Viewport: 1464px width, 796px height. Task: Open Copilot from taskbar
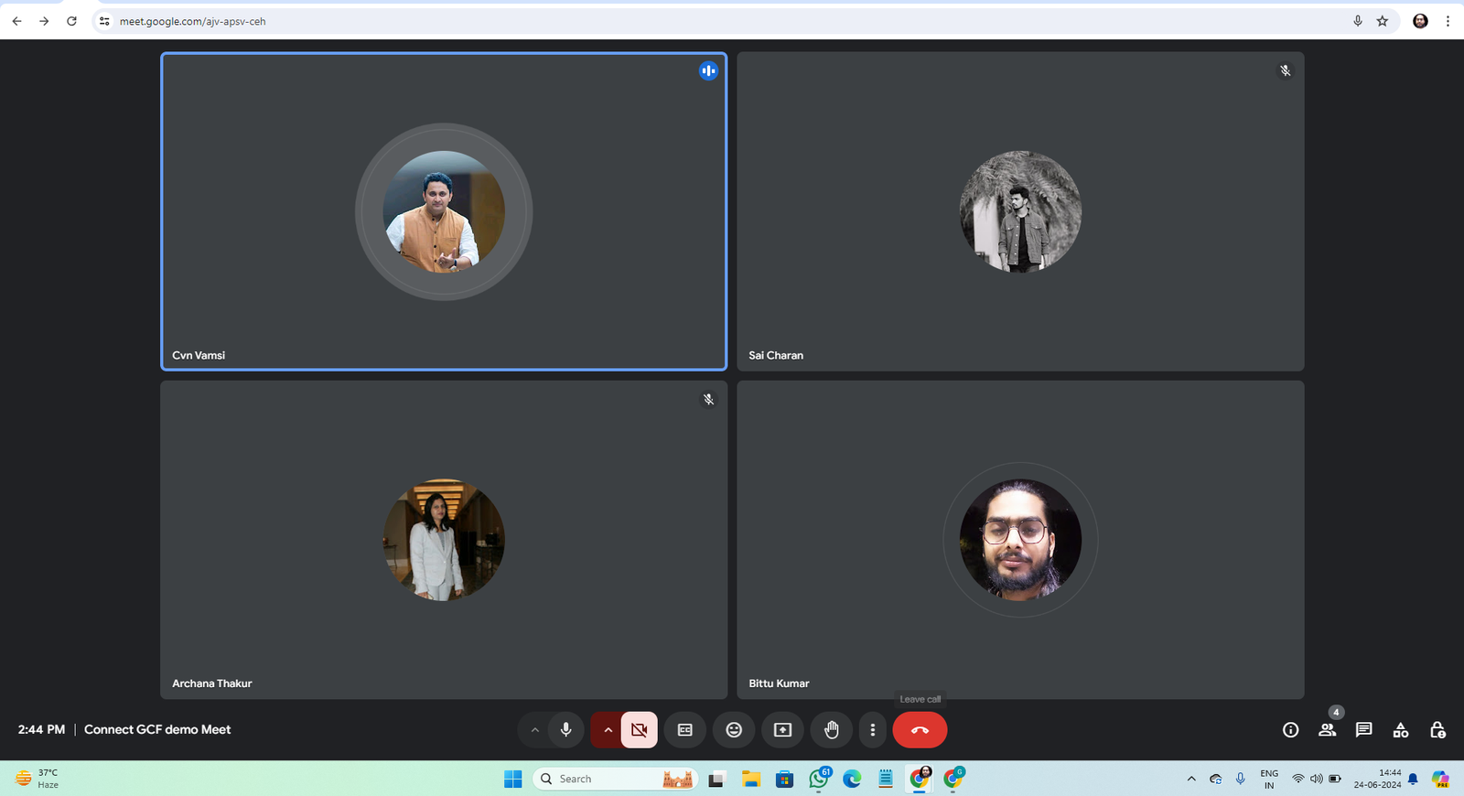tap(1441, 779)
